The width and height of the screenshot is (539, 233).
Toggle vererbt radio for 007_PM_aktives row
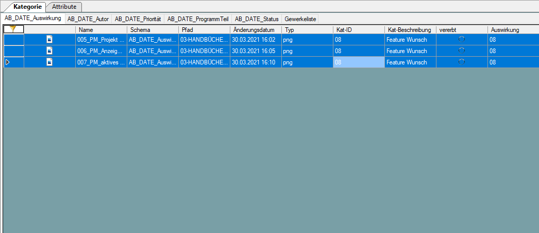[x=462, y=62]
